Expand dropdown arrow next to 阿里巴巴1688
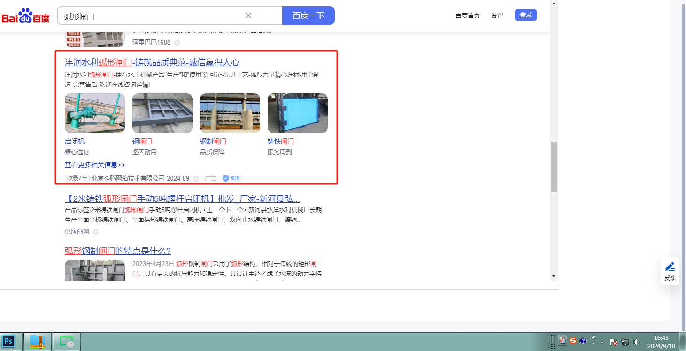686x351 pixels. [177, 43]
